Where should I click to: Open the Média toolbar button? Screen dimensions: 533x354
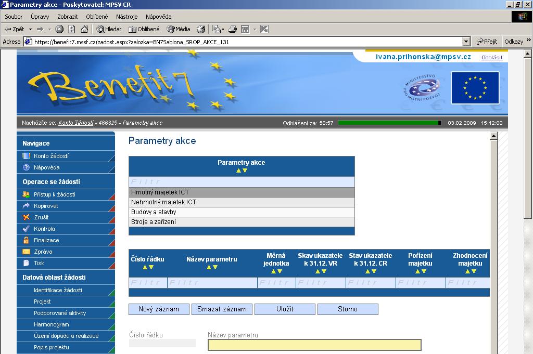coord(179,29)
